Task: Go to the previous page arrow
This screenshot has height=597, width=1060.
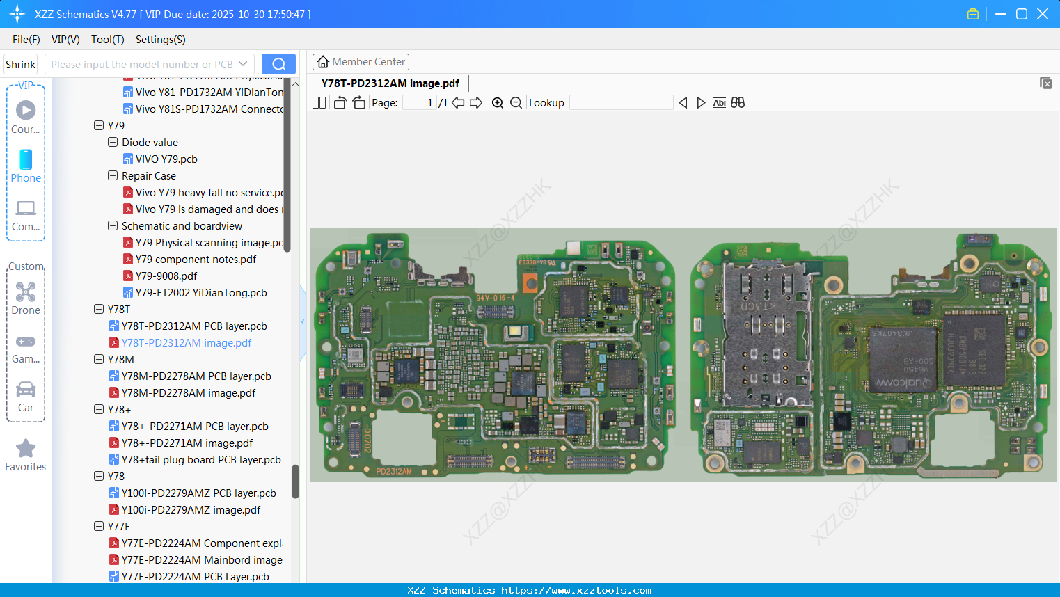Action: [x=458, y=103]
